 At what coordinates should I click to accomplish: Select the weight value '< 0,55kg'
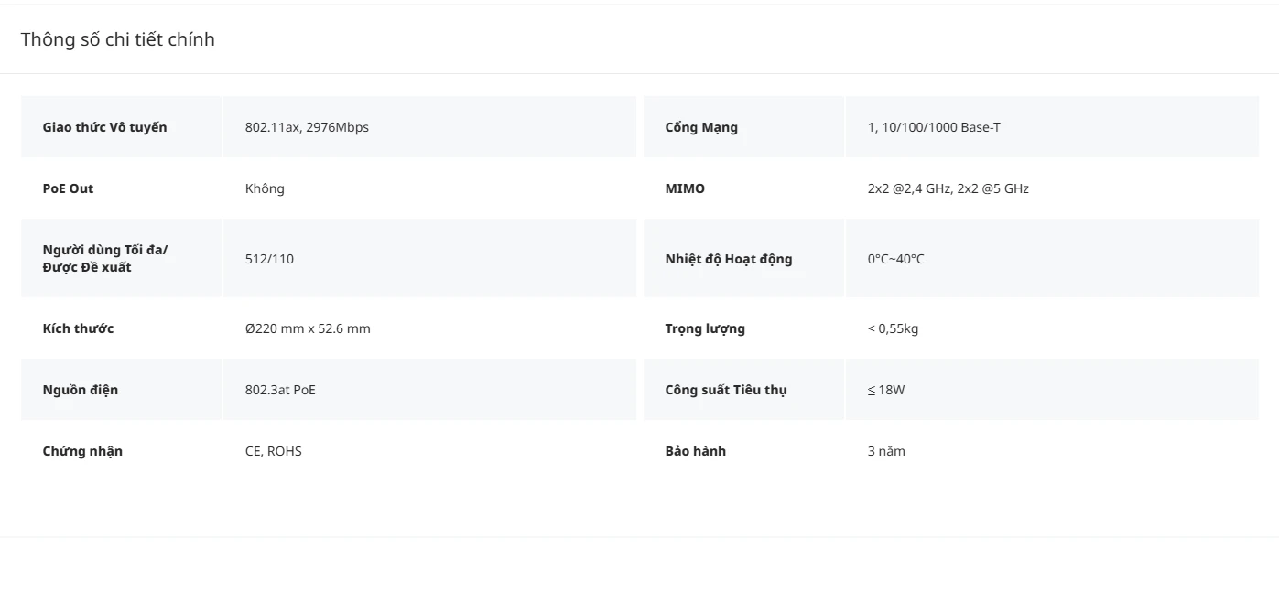coord(893,328)
